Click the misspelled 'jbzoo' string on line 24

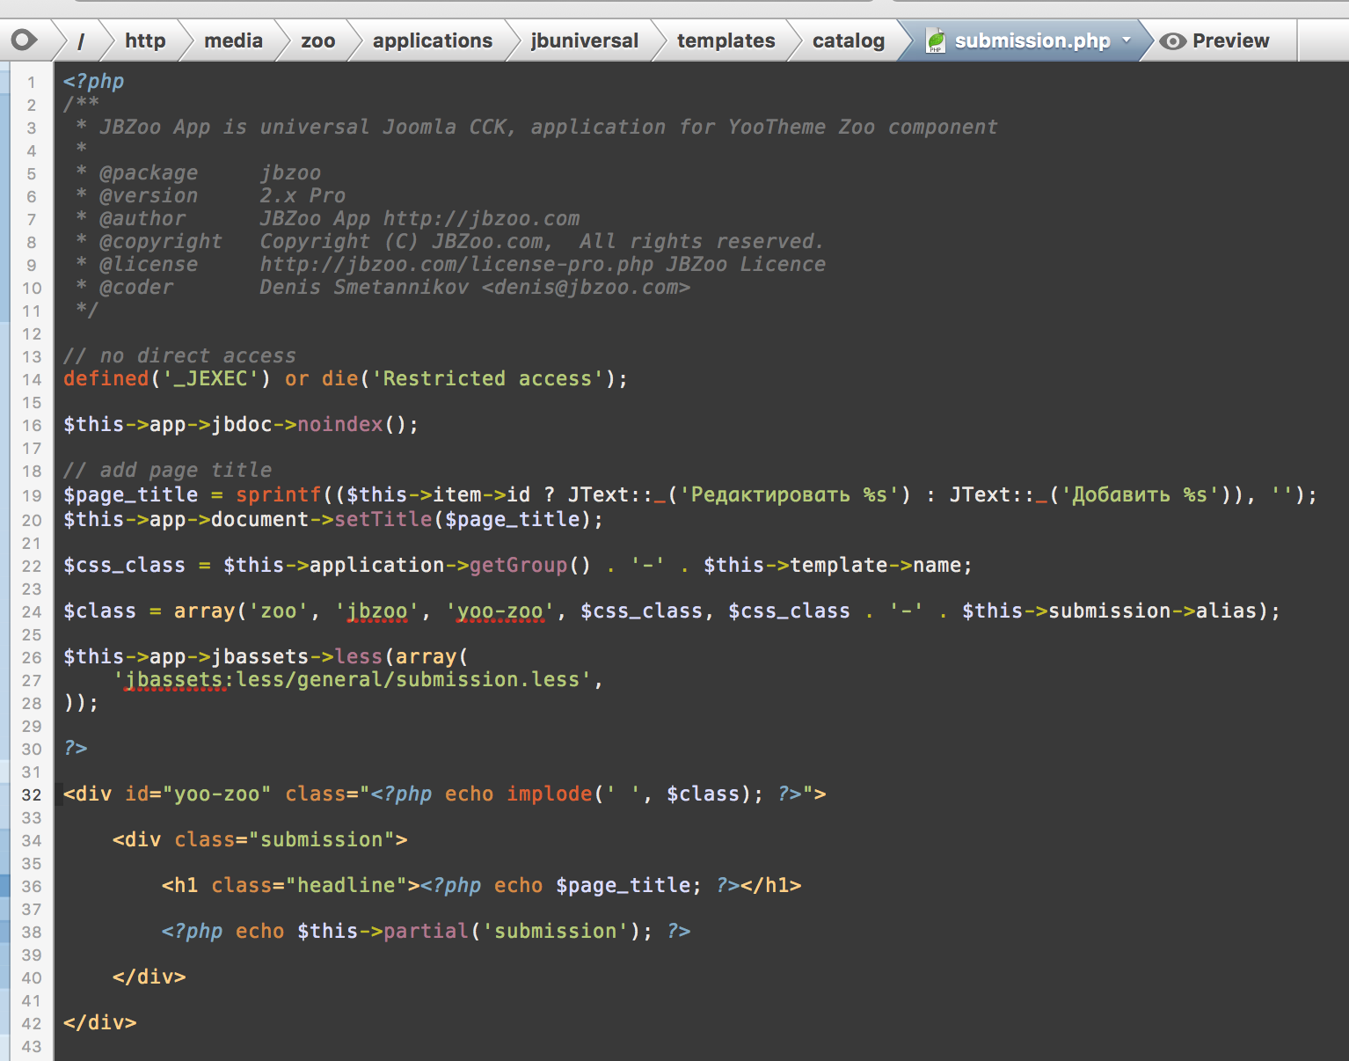pyautogui.click(x=377, y=611)
